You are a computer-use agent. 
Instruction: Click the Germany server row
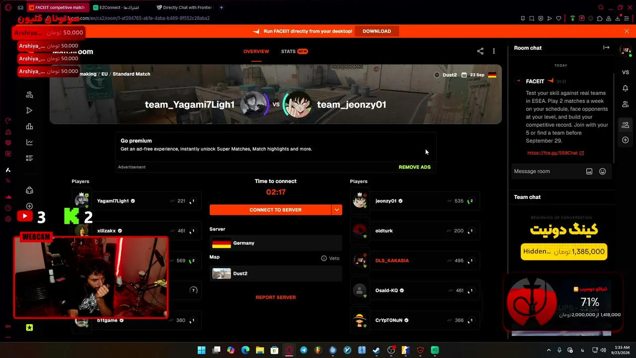tap(276, 243)
